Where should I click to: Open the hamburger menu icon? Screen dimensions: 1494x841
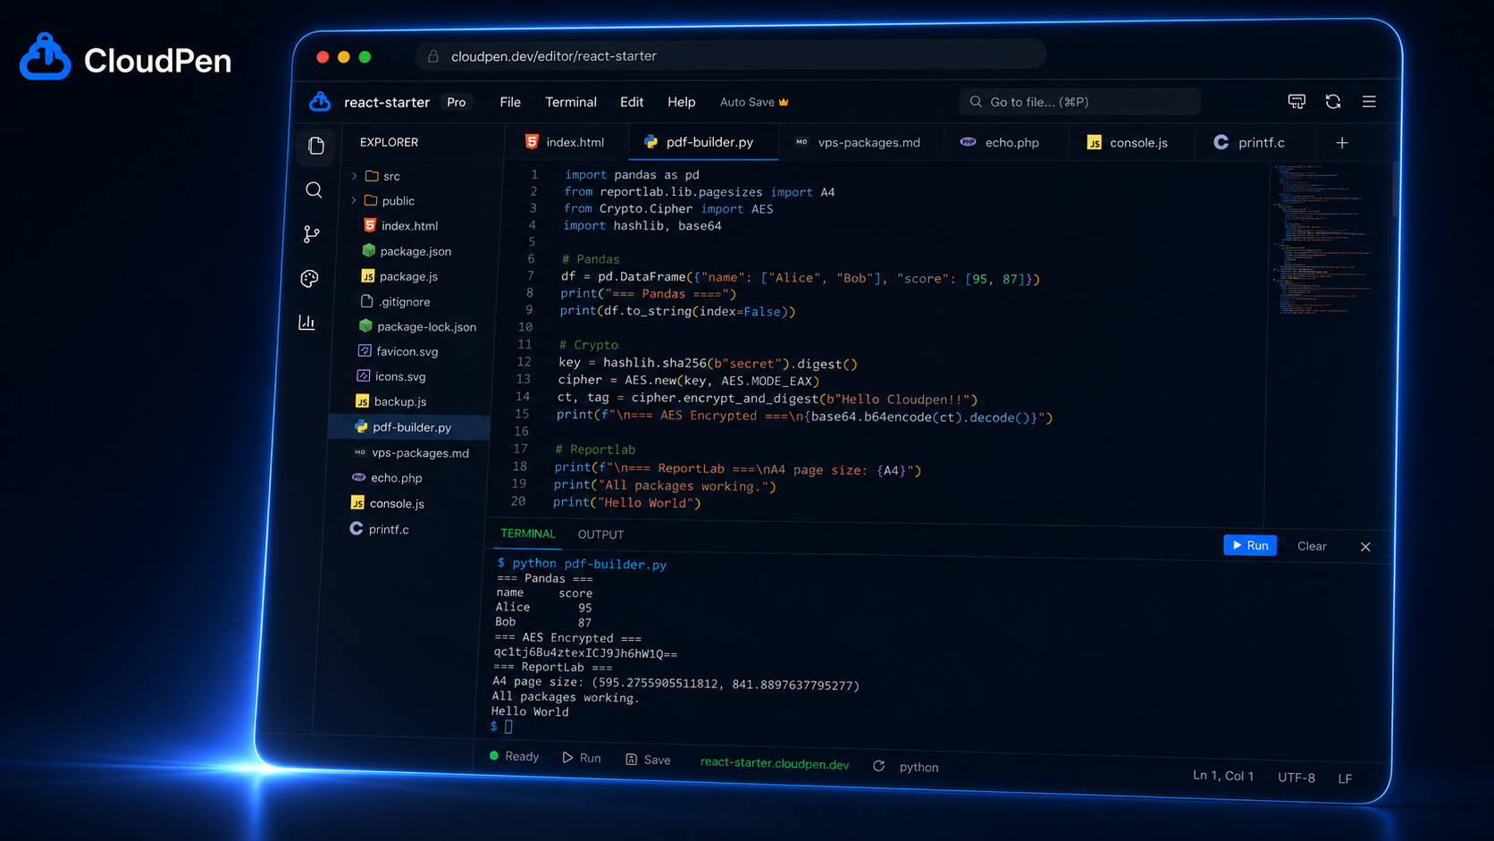point(1369,102)
